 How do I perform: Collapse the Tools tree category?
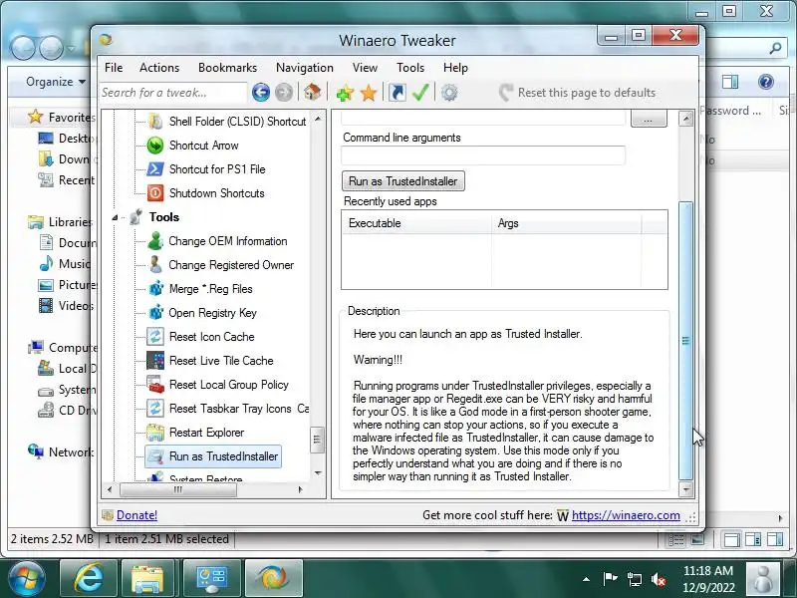pos(115,217)
